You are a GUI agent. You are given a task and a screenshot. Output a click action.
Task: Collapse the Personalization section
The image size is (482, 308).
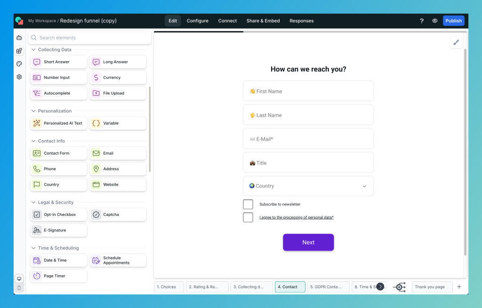click(x=33, y=111)
